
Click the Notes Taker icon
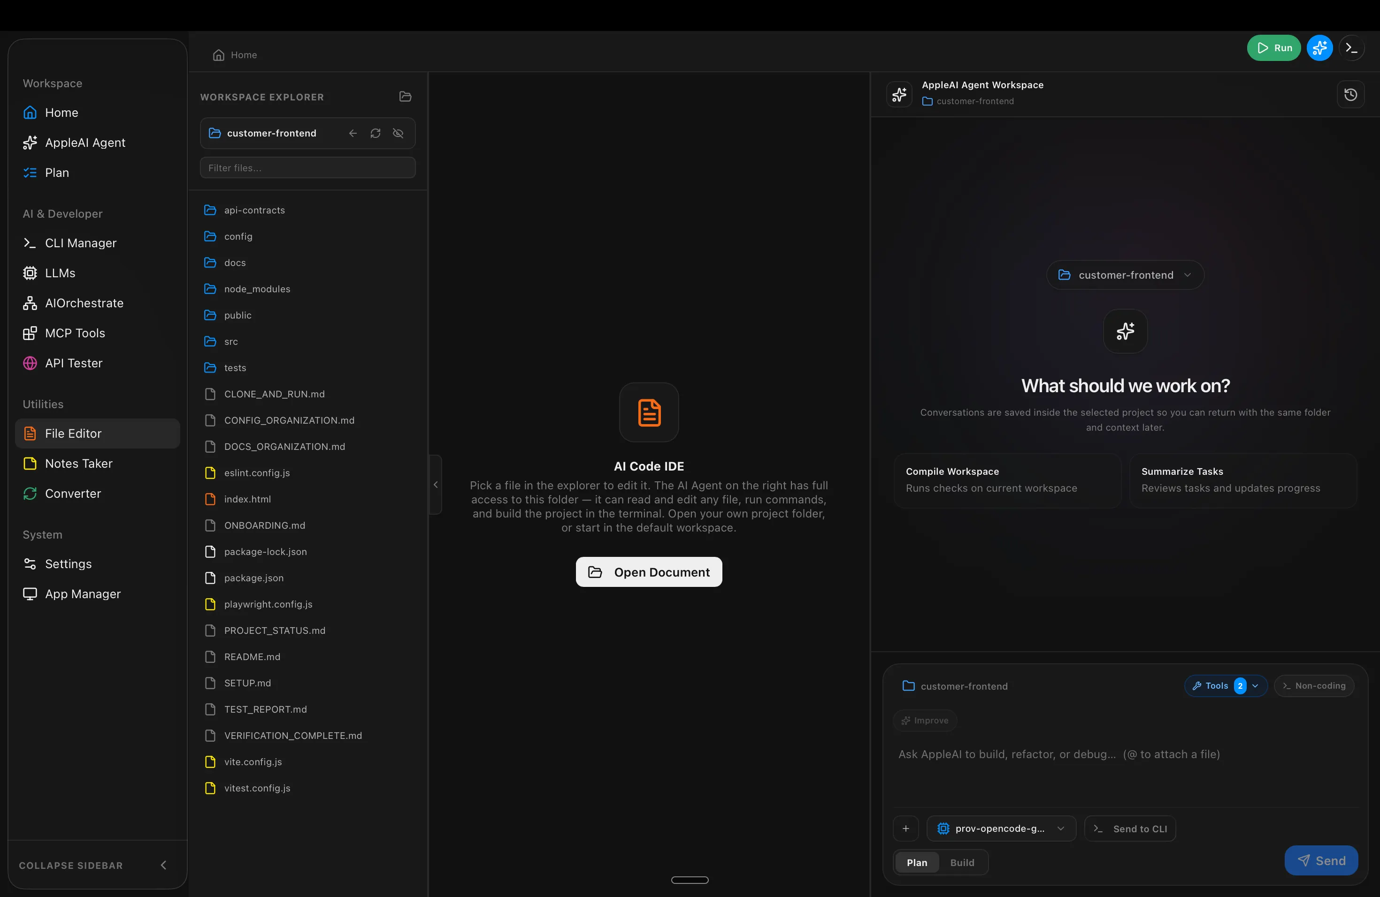point(30,464)
